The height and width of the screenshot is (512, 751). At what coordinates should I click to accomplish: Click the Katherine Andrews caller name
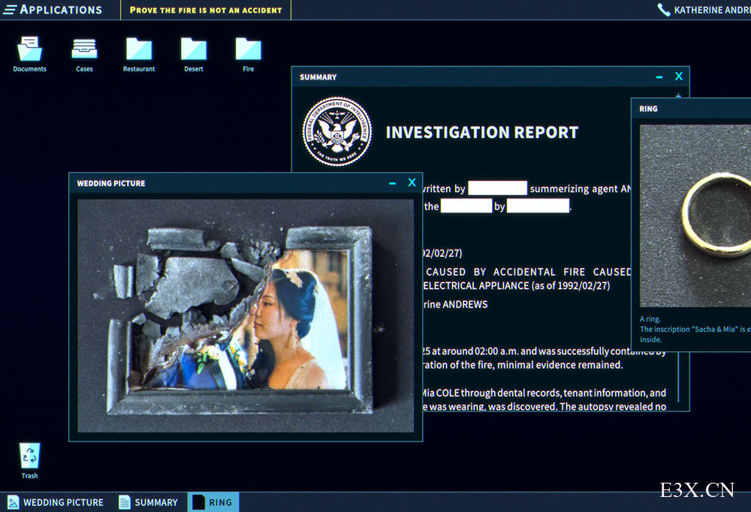point(712,10)
